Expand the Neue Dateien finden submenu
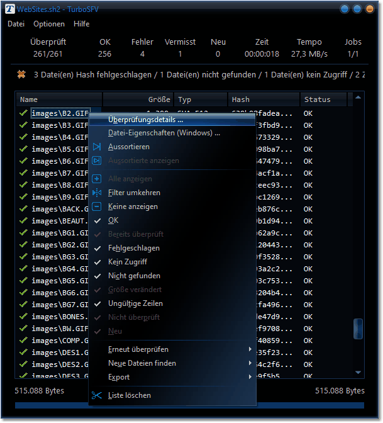The image size is (383, 423). coord(250,363)
